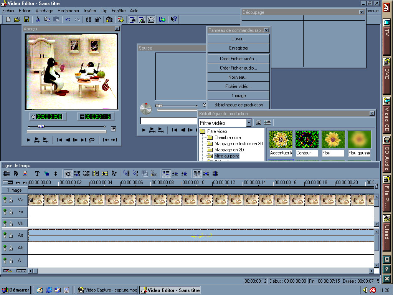Image resolution: width=393 pixels, height=295 pixels.
Task: Click the ATI tray icon
Action: coord(373,290)
